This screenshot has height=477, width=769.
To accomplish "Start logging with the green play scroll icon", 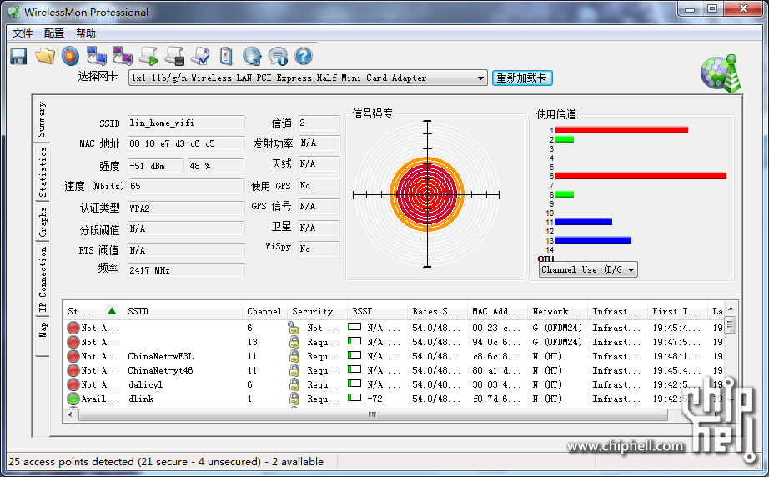I will coord(148,57).
